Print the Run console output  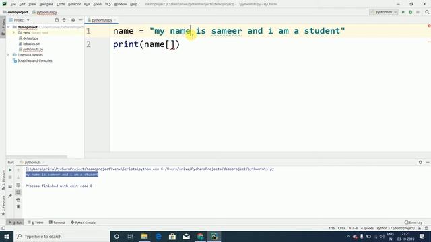click(18, 199)
